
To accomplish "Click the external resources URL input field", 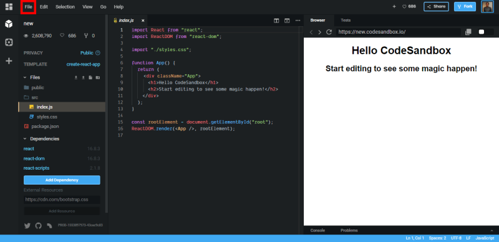I will click(62, 200).
